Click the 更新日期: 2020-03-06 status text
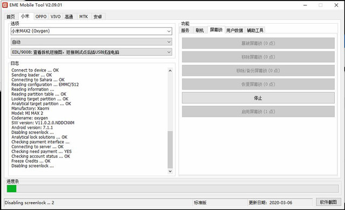This screenshot has width=345, height=210. 271,203
